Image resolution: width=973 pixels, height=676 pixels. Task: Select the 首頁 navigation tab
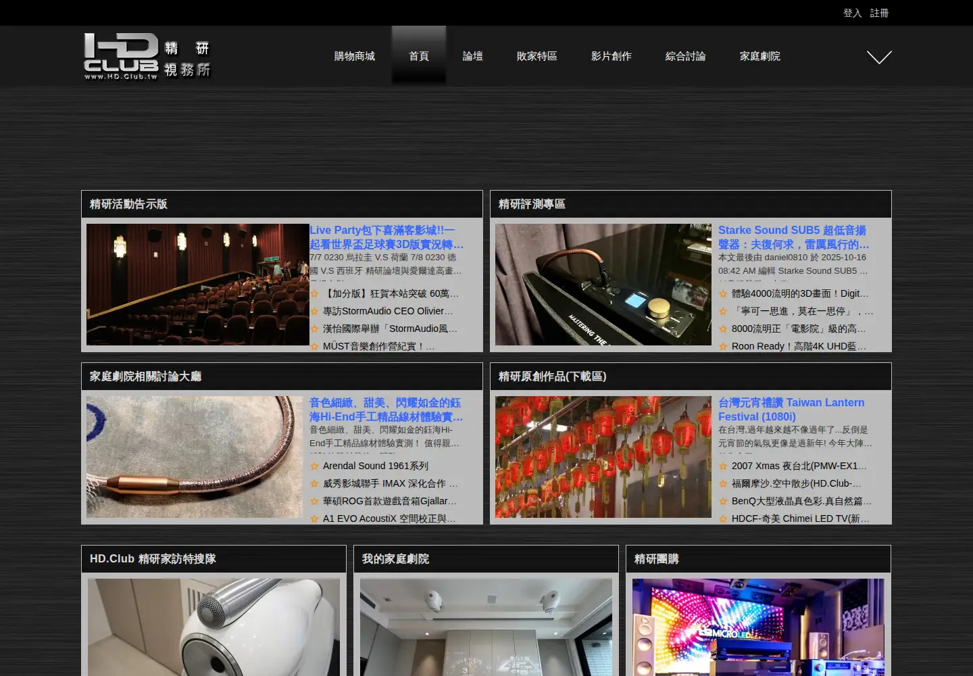(x=419, y=56)
